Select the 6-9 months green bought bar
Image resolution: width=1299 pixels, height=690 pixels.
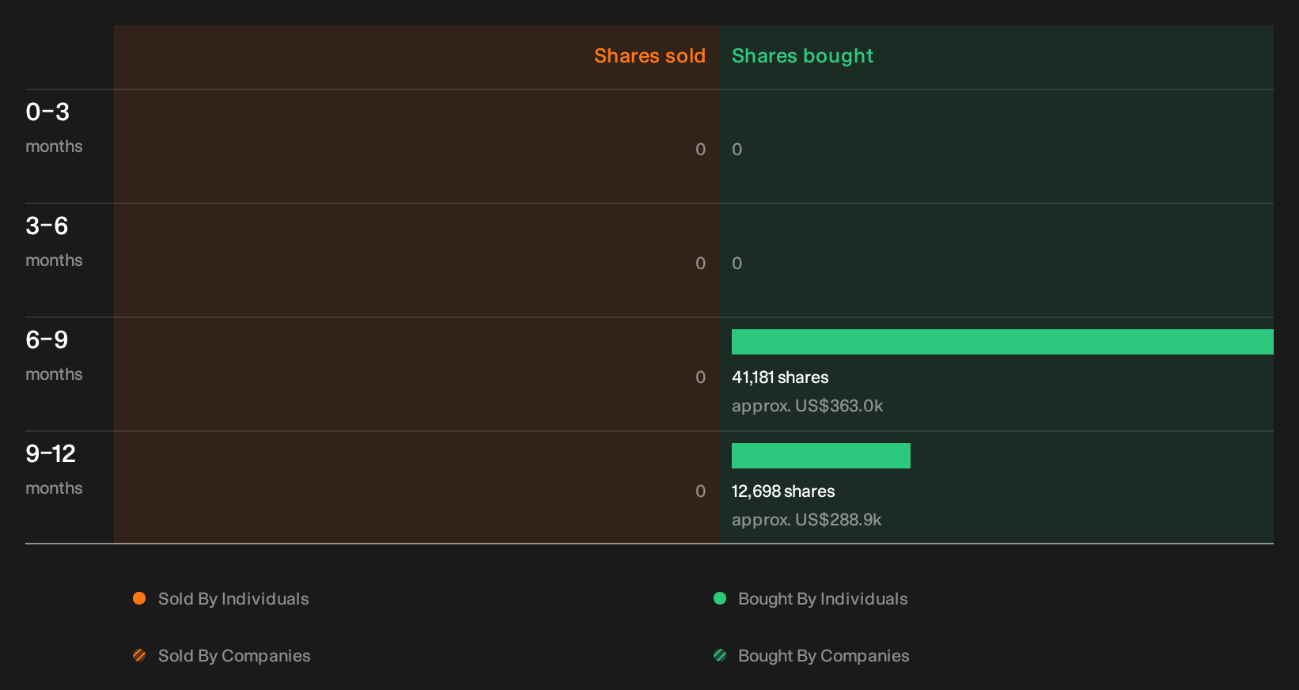tap(1002, 342)
